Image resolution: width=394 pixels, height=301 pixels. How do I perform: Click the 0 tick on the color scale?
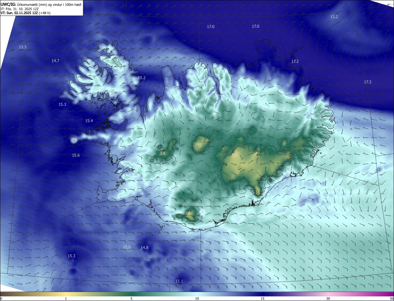point(1,299)
